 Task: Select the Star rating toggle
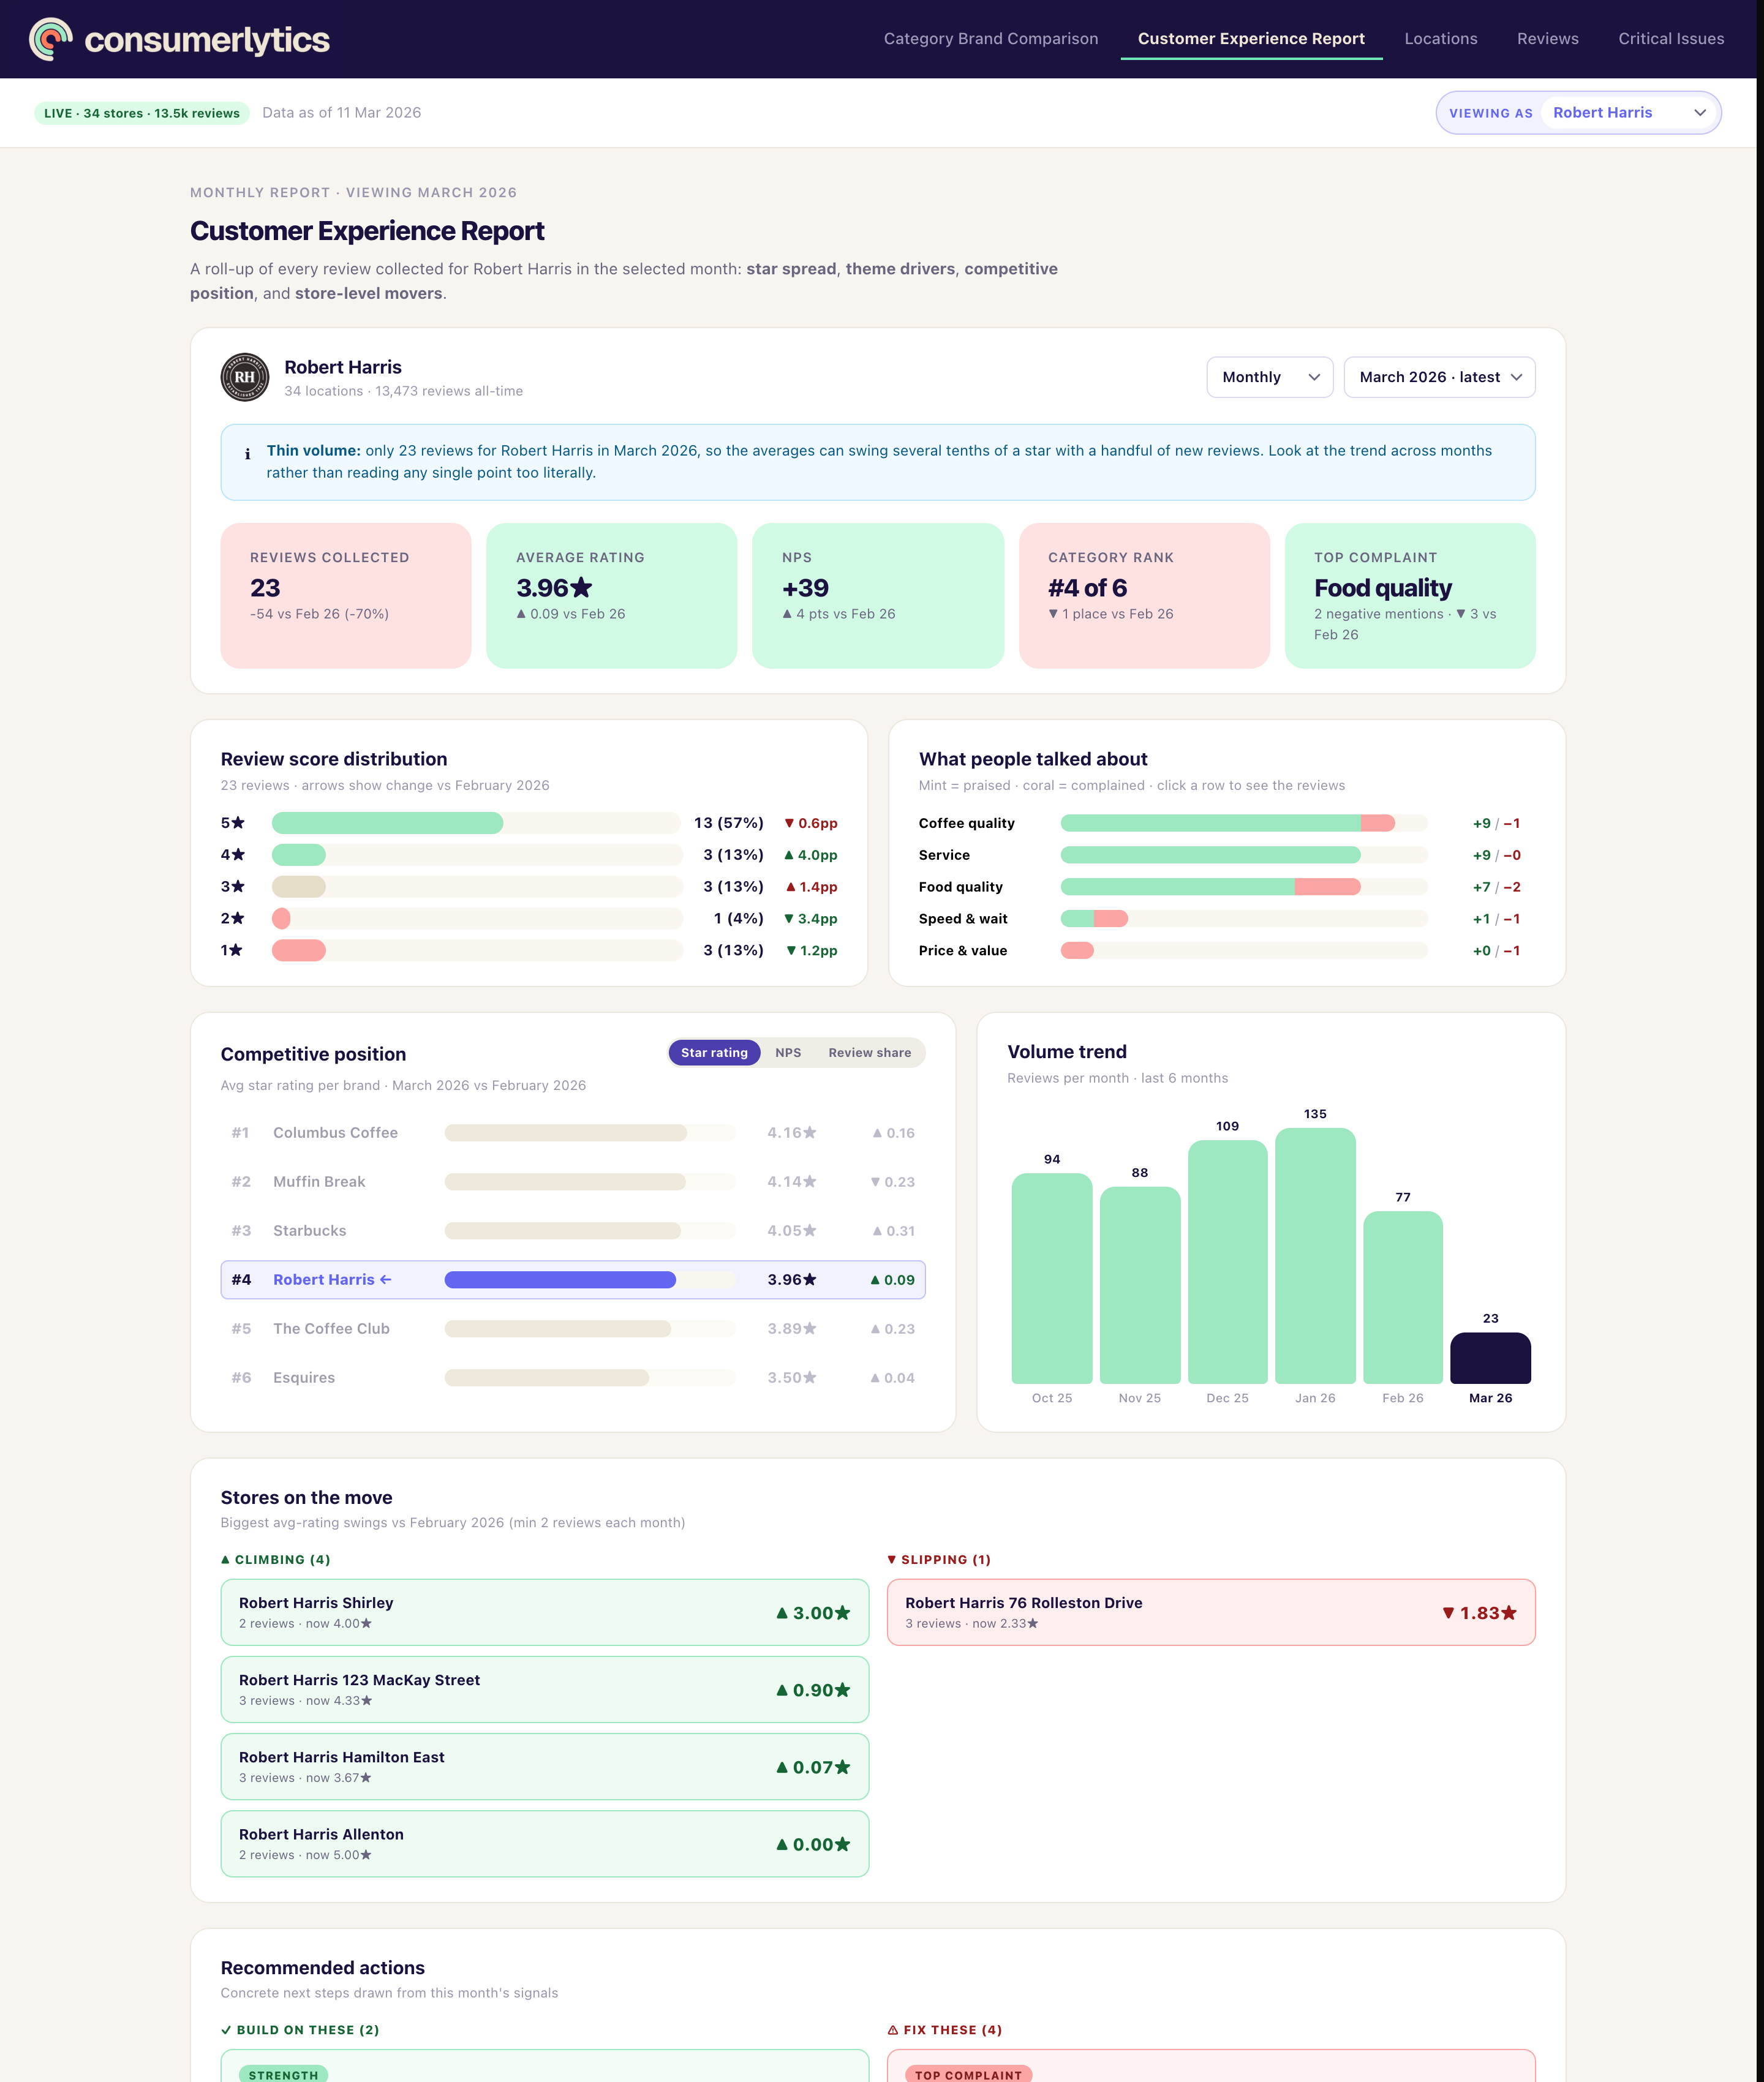(x=714, y=1053)
